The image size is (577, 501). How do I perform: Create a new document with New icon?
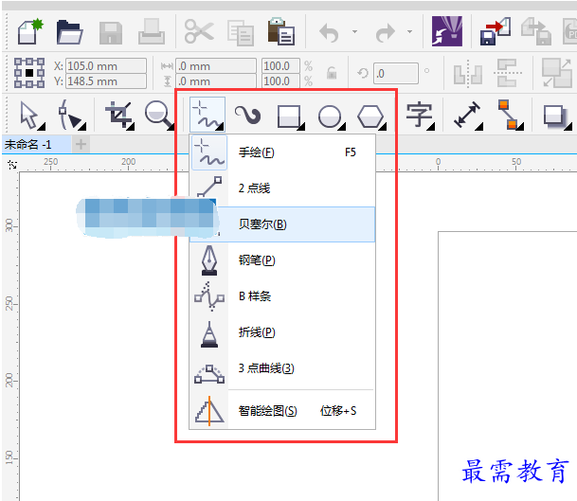click(x=30, y=32)
